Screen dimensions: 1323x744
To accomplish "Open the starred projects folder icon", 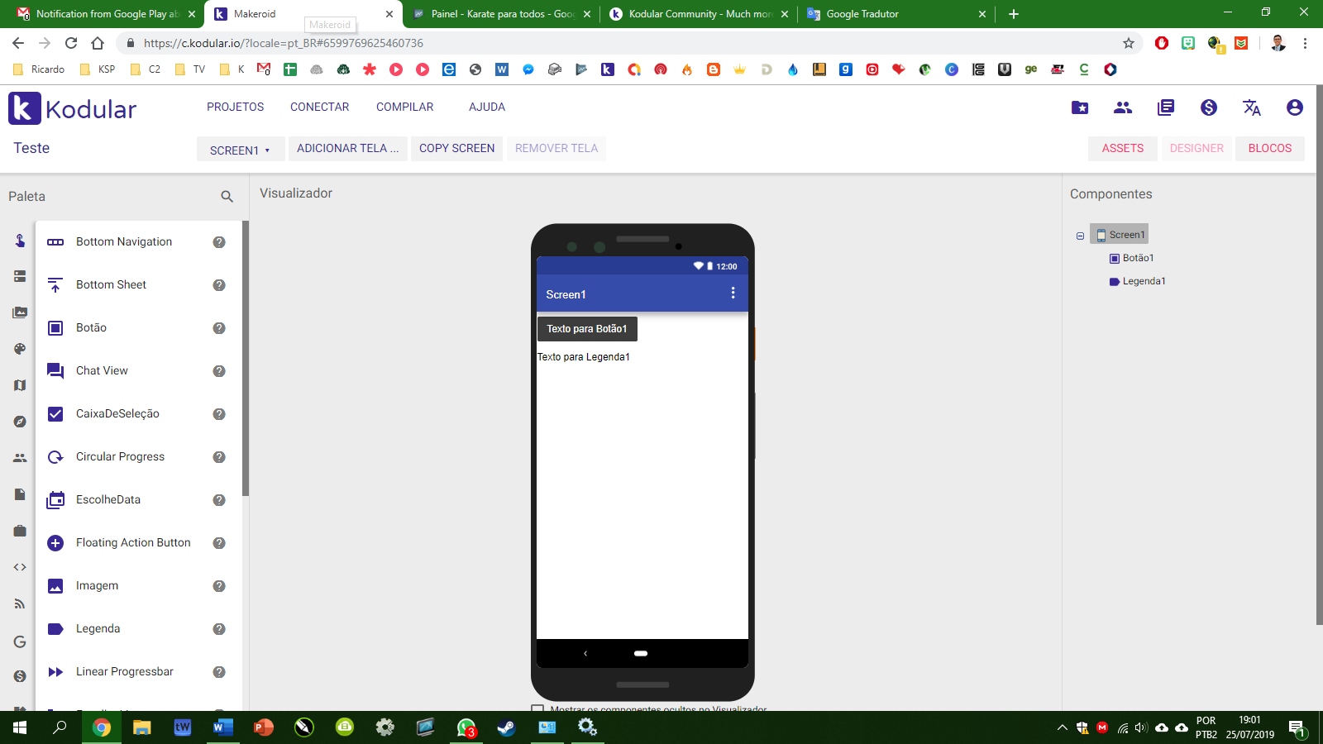I will click(x=1080, y=107).
